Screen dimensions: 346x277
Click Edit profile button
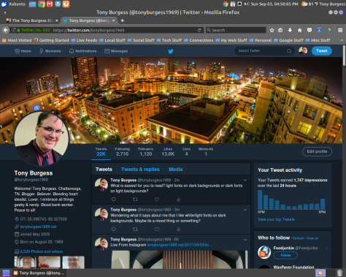click(317, 151)
